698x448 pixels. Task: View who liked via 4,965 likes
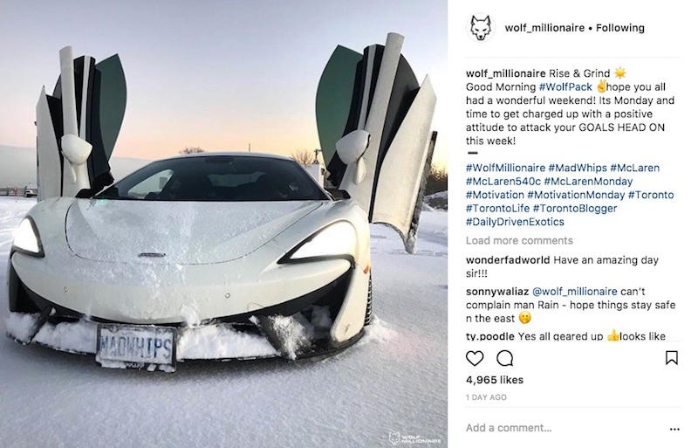pos(495,380)
